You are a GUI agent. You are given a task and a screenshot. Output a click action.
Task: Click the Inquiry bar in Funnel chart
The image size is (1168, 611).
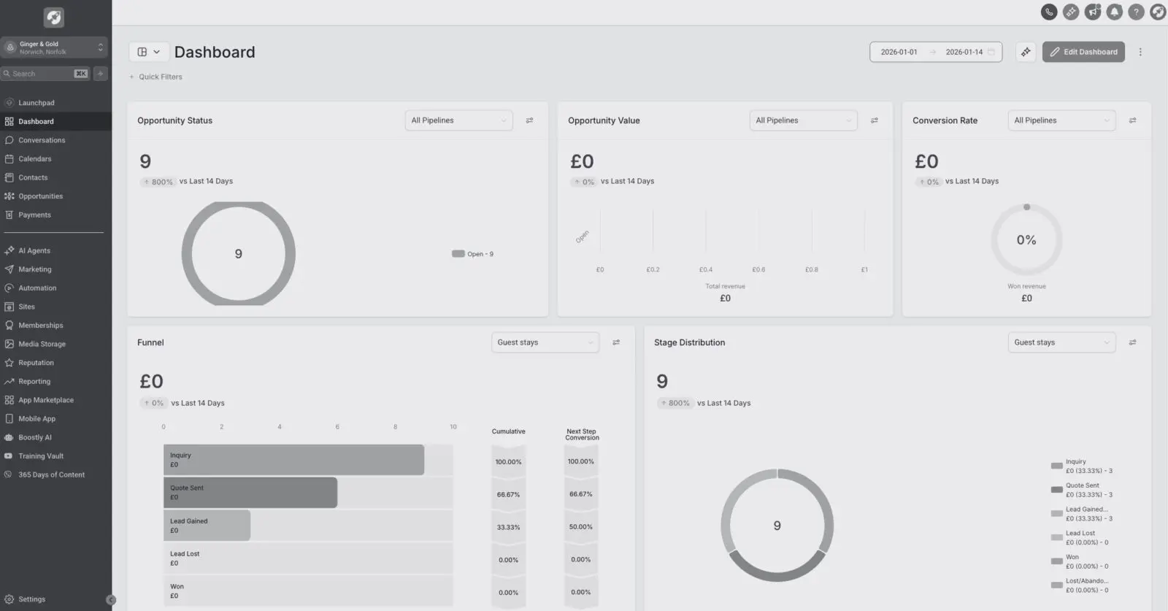pyautogui.click(x=293, y=460)
